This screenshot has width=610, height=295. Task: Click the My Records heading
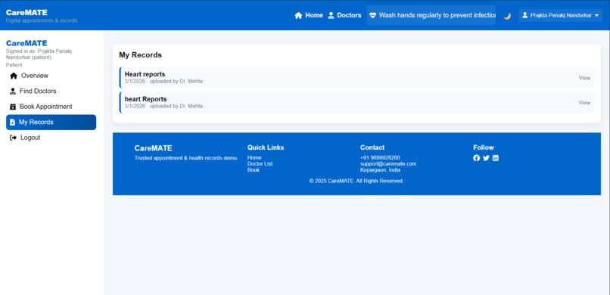point(141,55)
